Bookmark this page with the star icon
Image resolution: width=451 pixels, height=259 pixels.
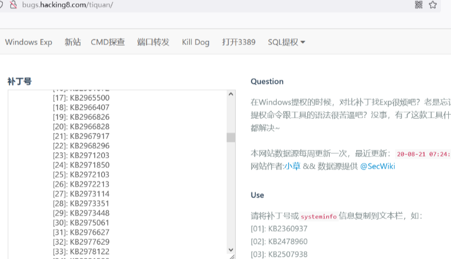(432, 5)
